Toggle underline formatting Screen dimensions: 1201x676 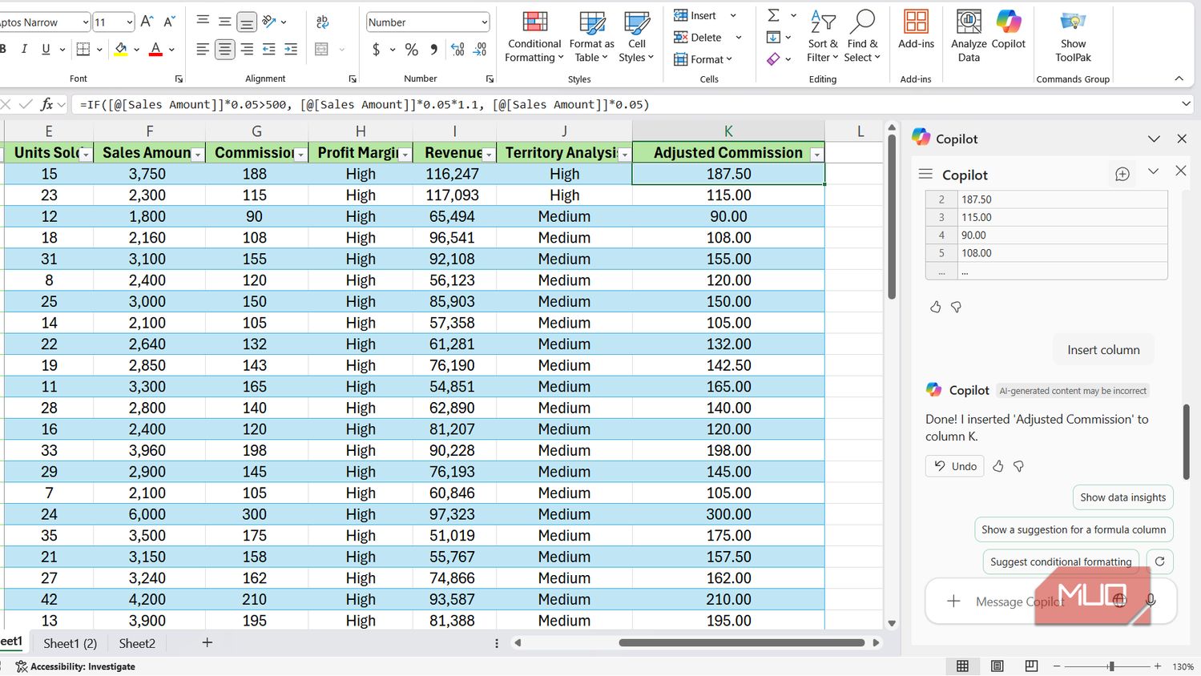point(46,50)
